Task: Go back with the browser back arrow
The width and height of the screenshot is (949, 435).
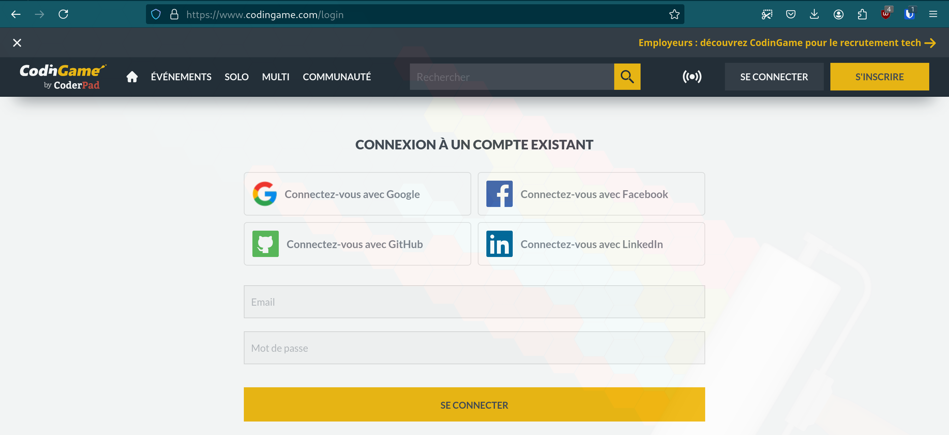Action: pyautogui.click(x=16, y=14)
